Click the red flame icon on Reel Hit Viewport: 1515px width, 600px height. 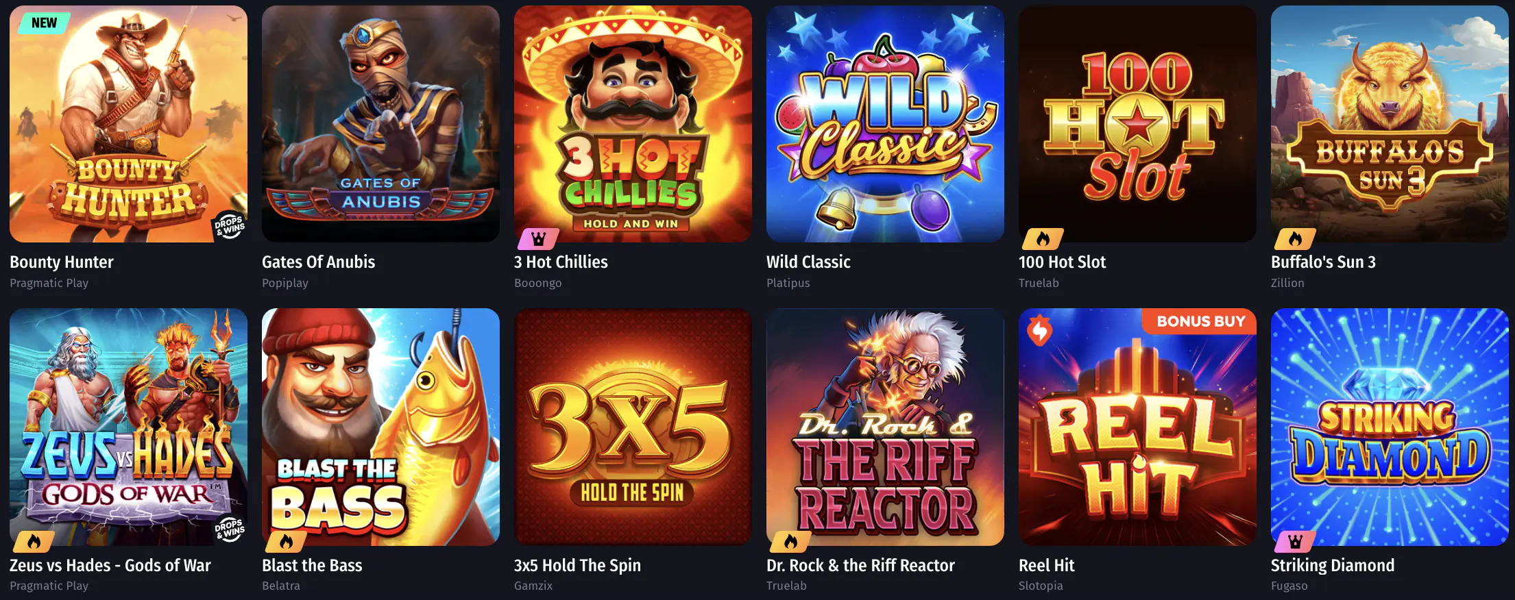pos(1039,330)
